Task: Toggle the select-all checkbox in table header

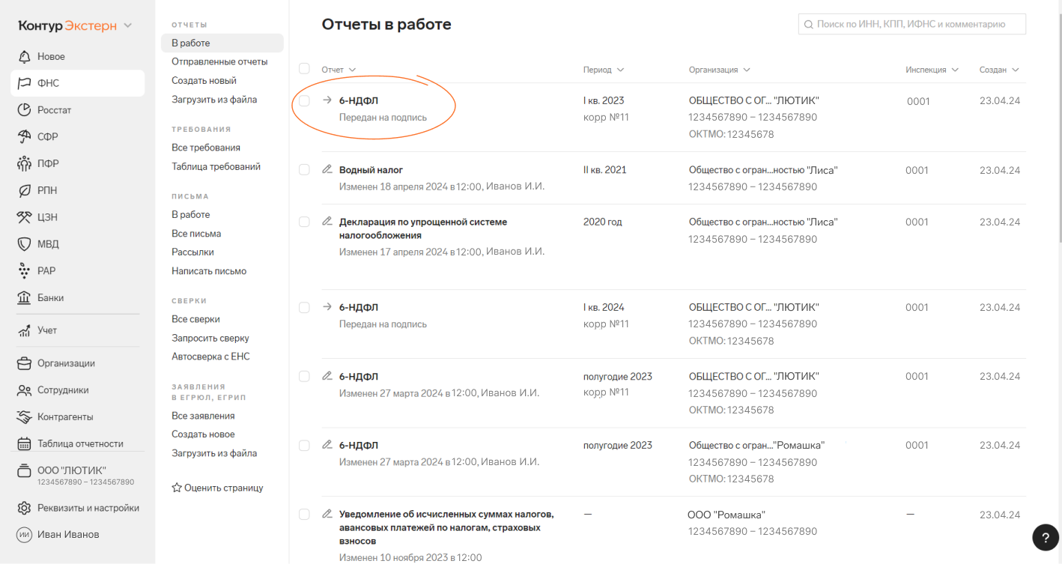Action: (304, 69)
